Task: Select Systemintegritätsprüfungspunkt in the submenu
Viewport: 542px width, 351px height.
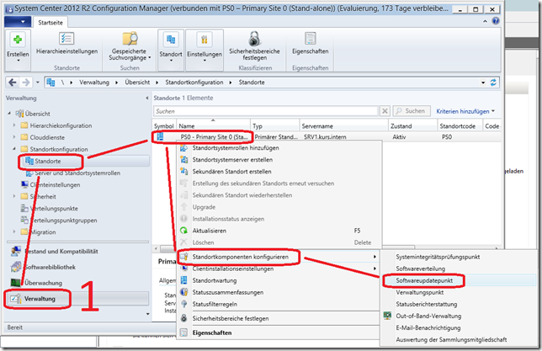Action: [438, 257]
